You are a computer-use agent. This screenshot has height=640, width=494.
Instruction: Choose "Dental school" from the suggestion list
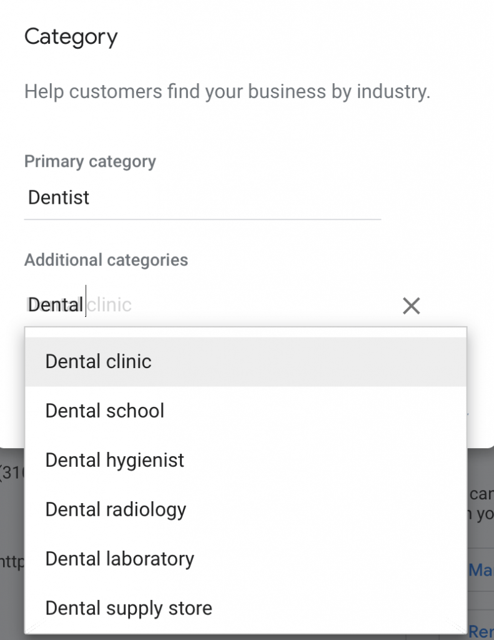(x=104, y=411)
